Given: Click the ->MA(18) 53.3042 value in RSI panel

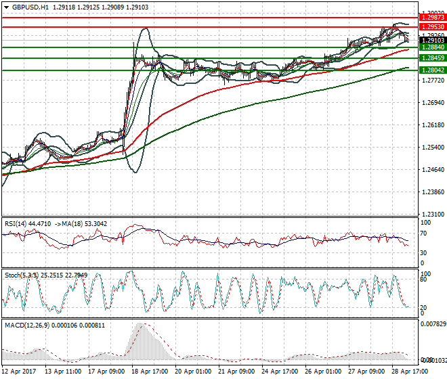Looking at the screenshot, I should (x=80, y=224).
